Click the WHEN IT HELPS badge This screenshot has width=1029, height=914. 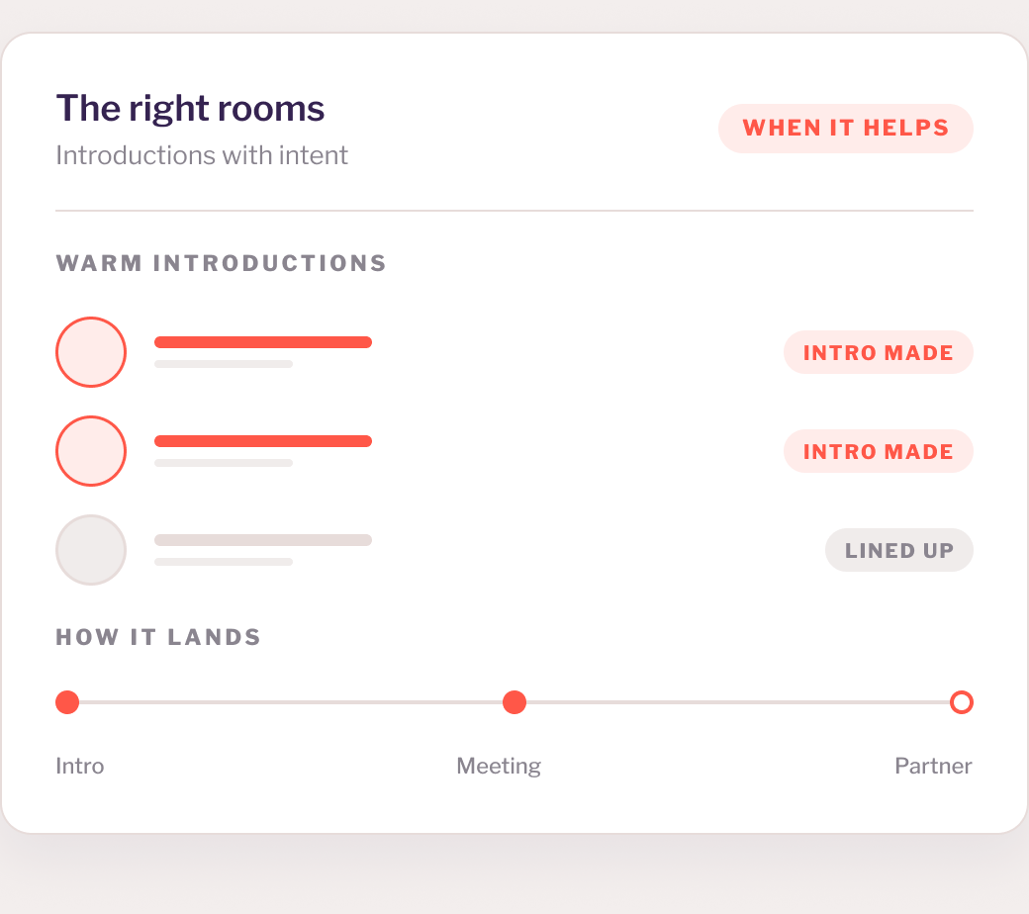coord(845,129)
